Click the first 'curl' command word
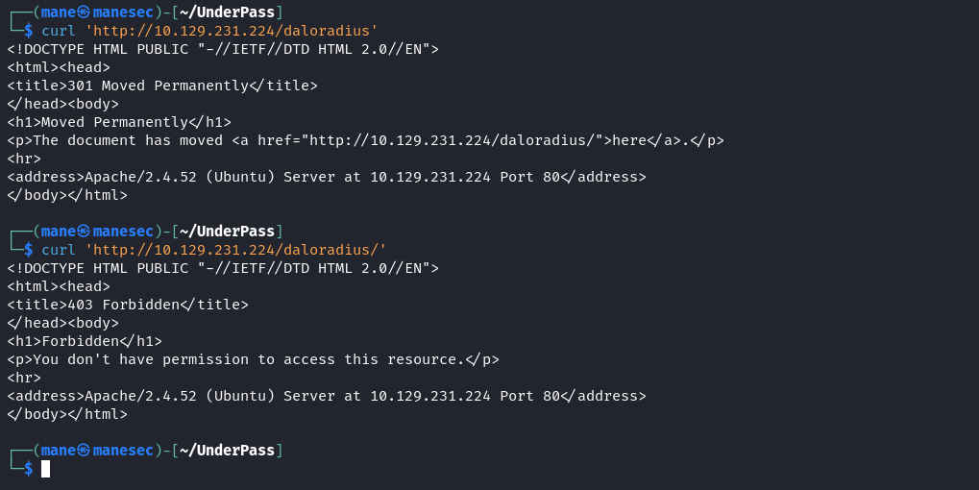979x490 pixels. point(59,31)
